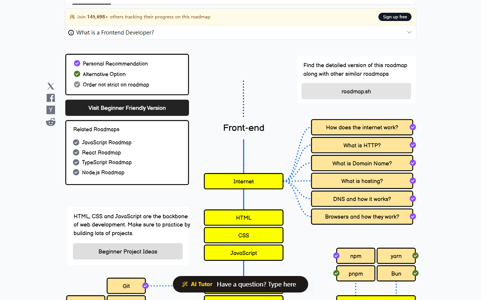Click the AI Tutor wand icon
The height and width of the screenshot is (300, 481).
click(185, 284)
